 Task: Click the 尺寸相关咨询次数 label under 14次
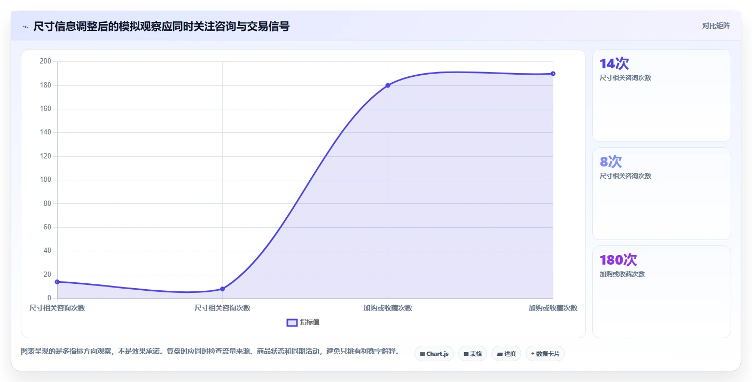pyautogui.click(x=625, y=78)
